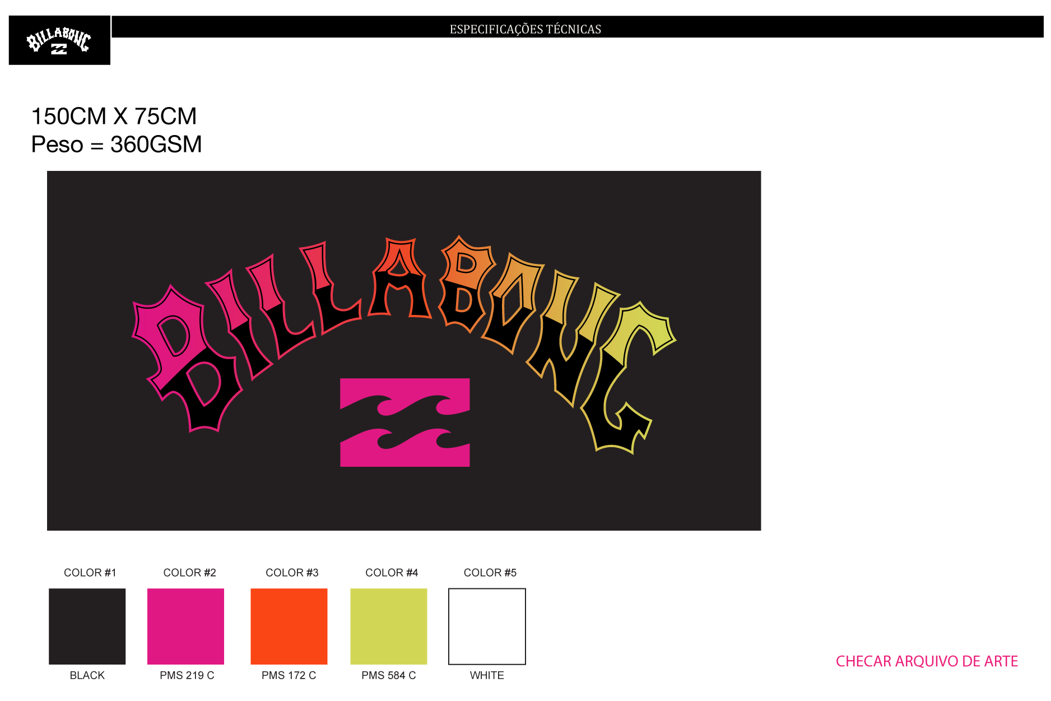Click the COLOR #1 label
The height and width of the screenshot is (701, 1051).
pos(90,573)
